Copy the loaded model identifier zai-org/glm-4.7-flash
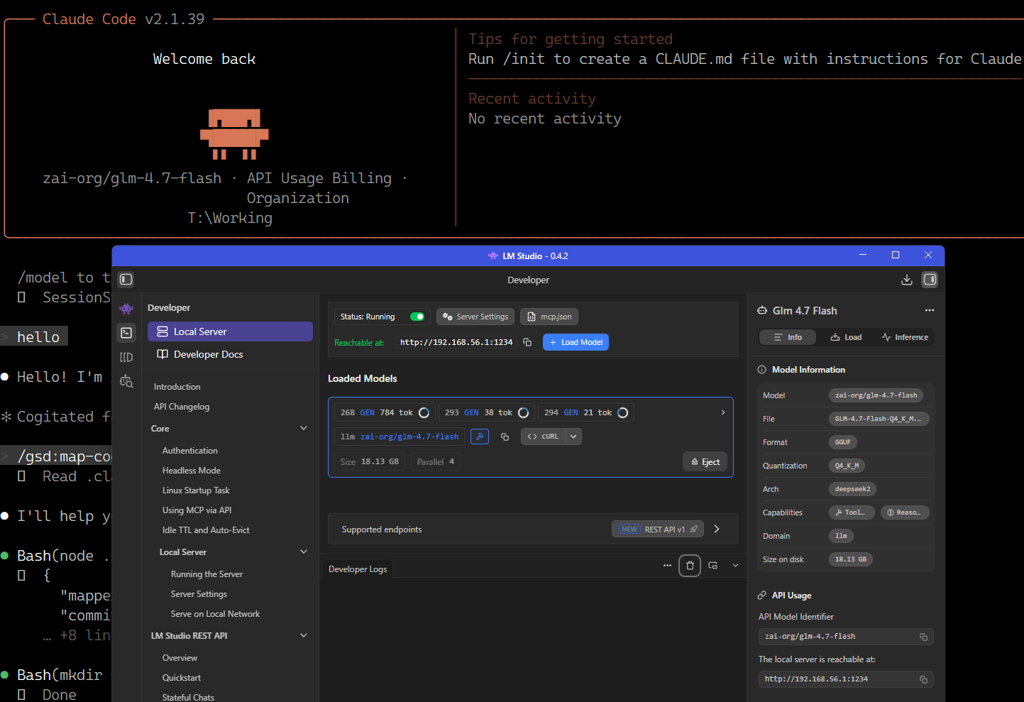Image resolution: width=1024 pixels, height=702 pixels. pos(505,437)
